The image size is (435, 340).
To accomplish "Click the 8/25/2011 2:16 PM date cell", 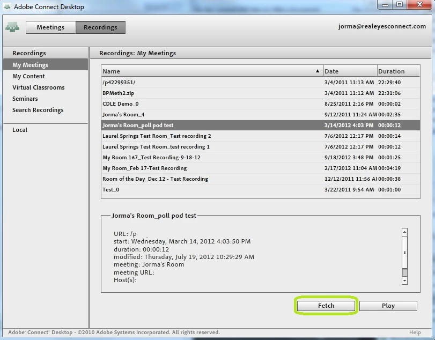I will click(349, 104).
